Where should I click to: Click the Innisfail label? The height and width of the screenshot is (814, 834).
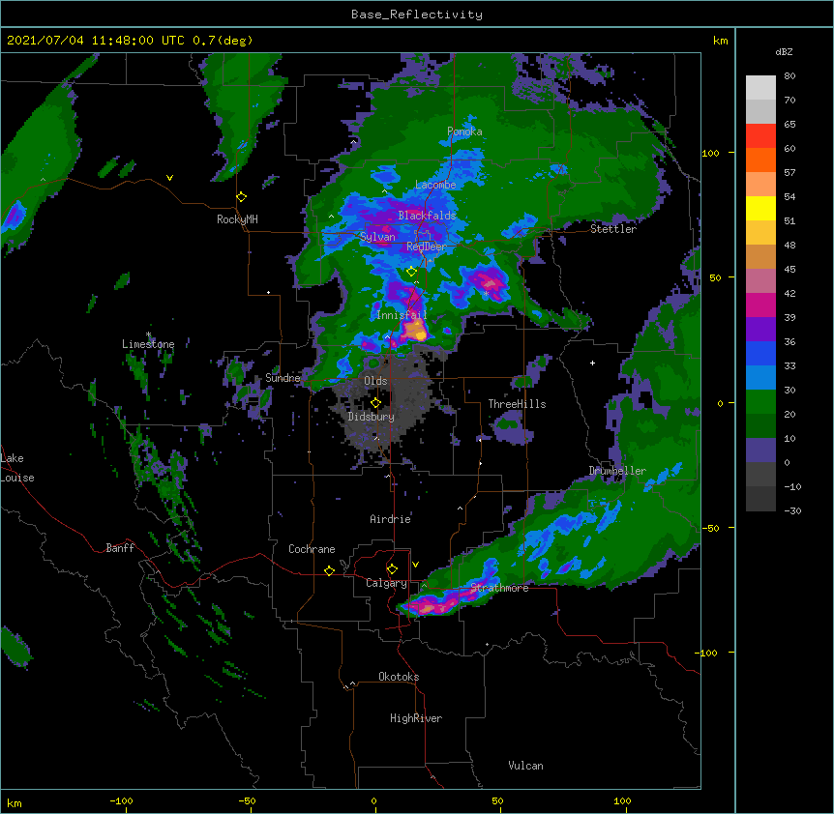coord(402,315)
